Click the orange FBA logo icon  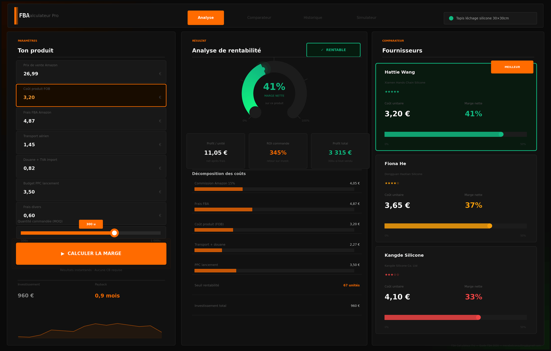click(16, 16)
